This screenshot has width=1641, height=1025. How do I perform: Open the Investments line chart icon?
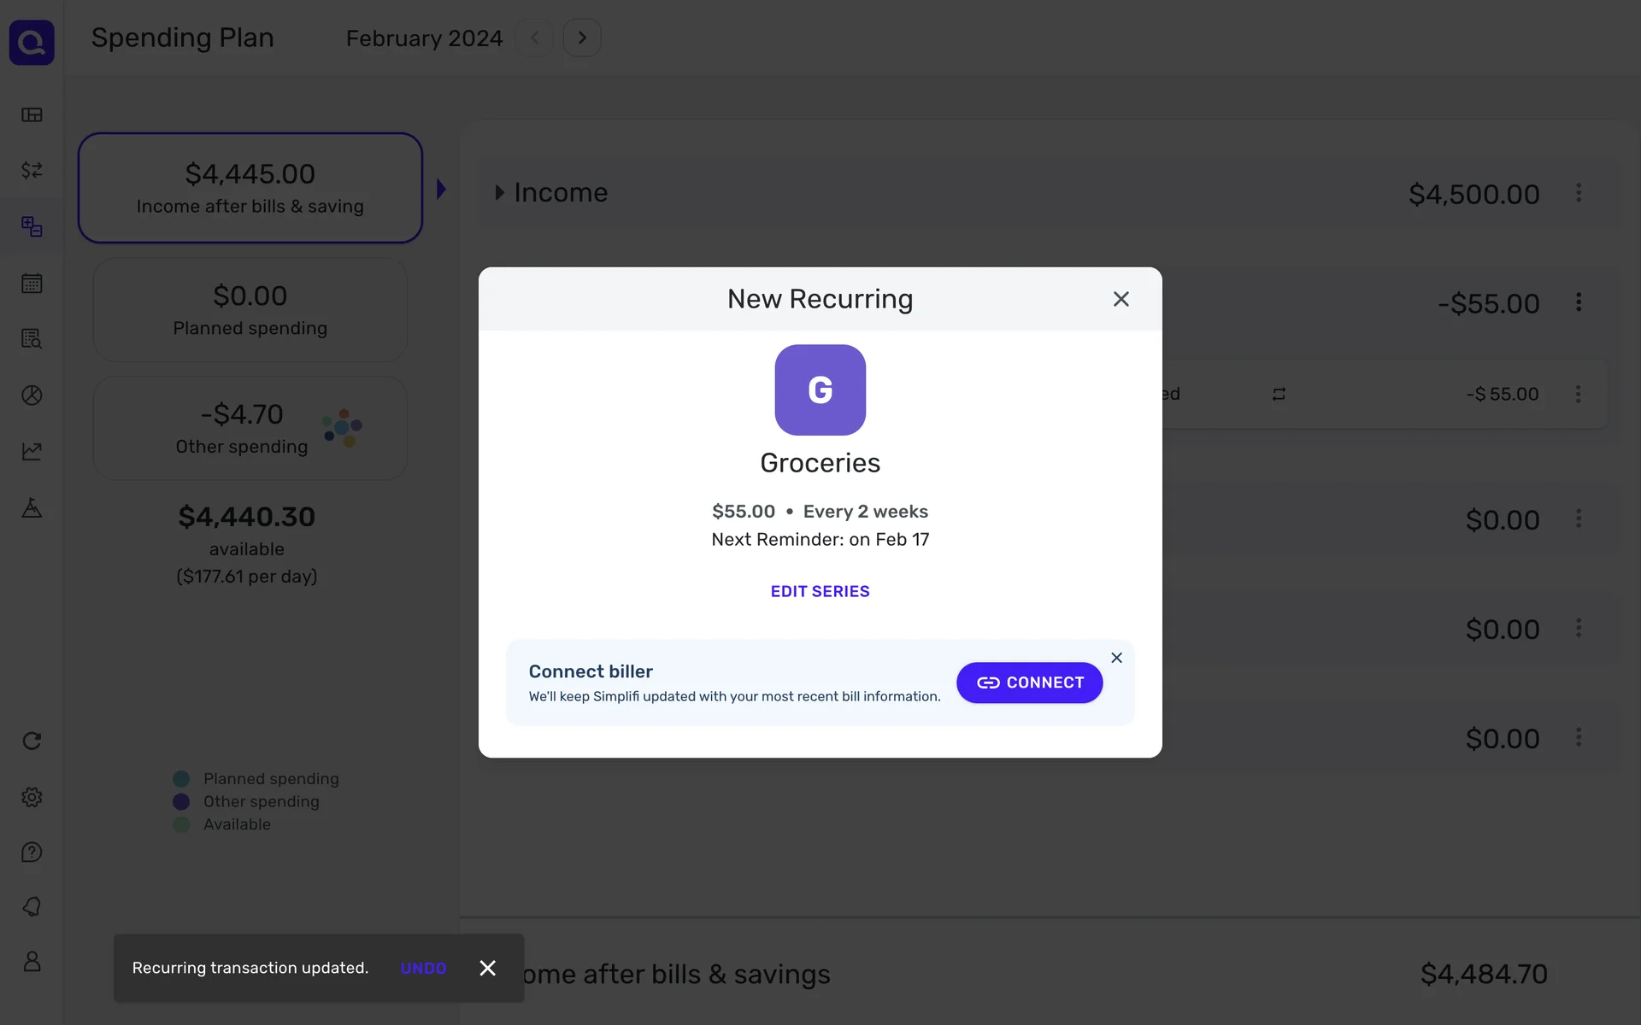[x=32, y=451]
